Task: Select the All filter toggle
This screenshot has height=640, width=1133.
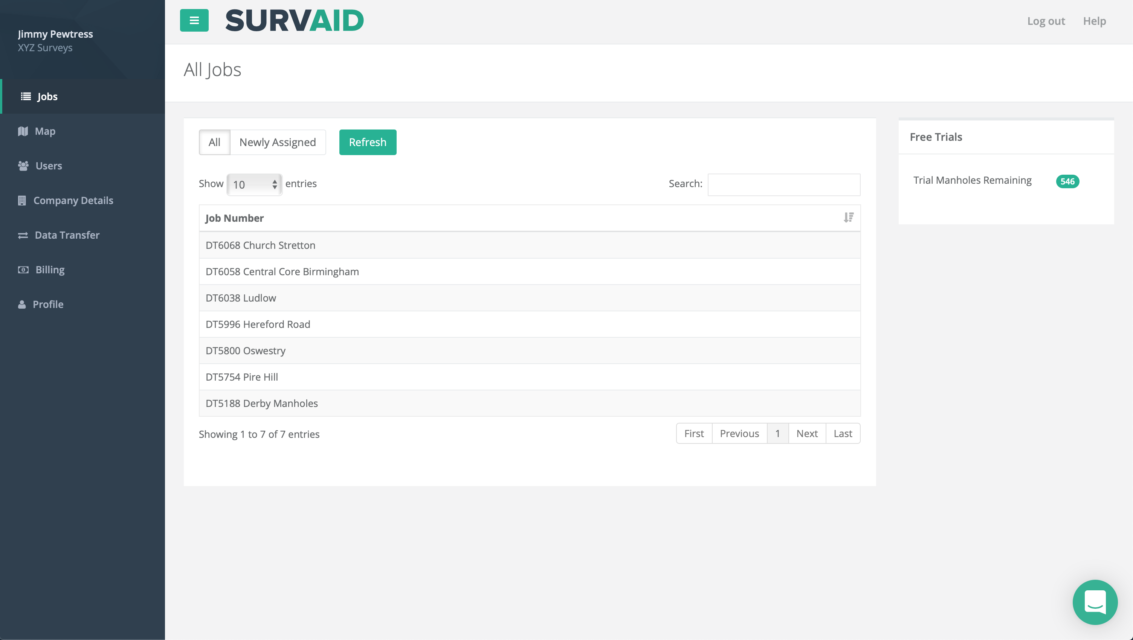Action: pos(214,142)
